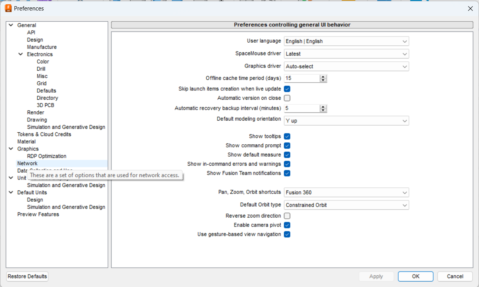
Task: Toggle Use gesture-based view navigation checkbox
Action: [287, 234]
